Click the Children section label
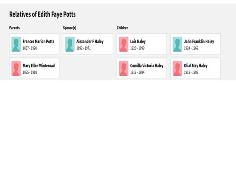The image size is (236, 177). [123, 28]
